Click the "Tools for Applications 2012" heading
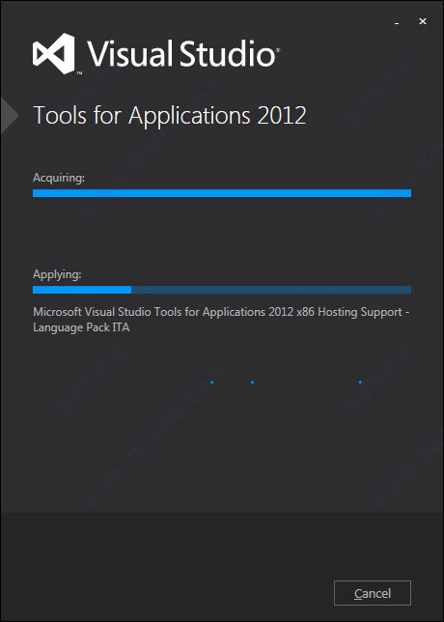The height and width of the screenshot is (622, 444). [170, 116]
